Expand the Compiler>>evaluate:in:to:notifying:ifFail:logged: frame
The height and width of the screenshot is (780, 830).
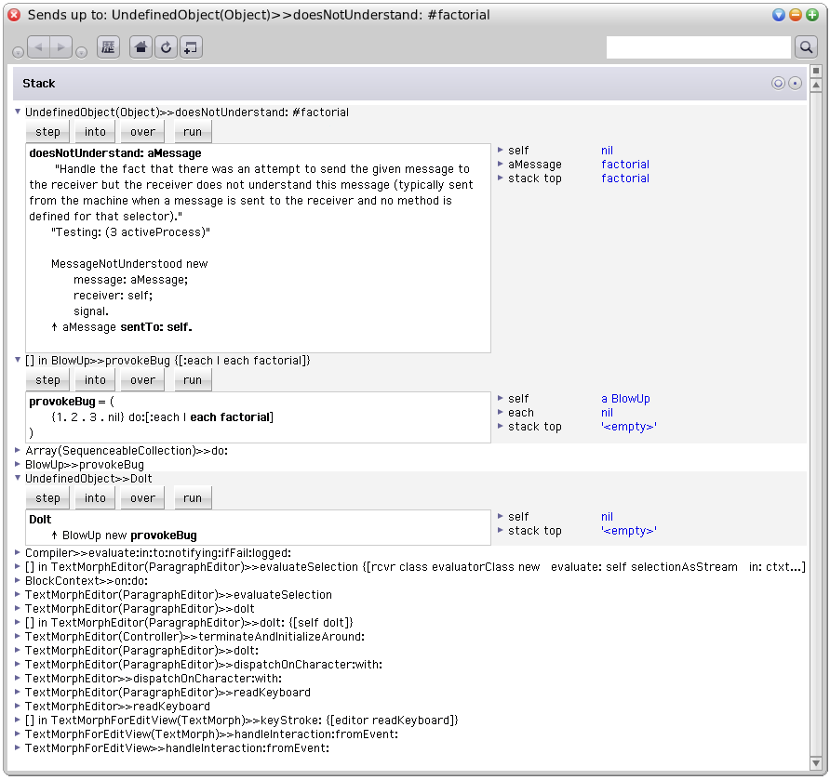point(18,552)
